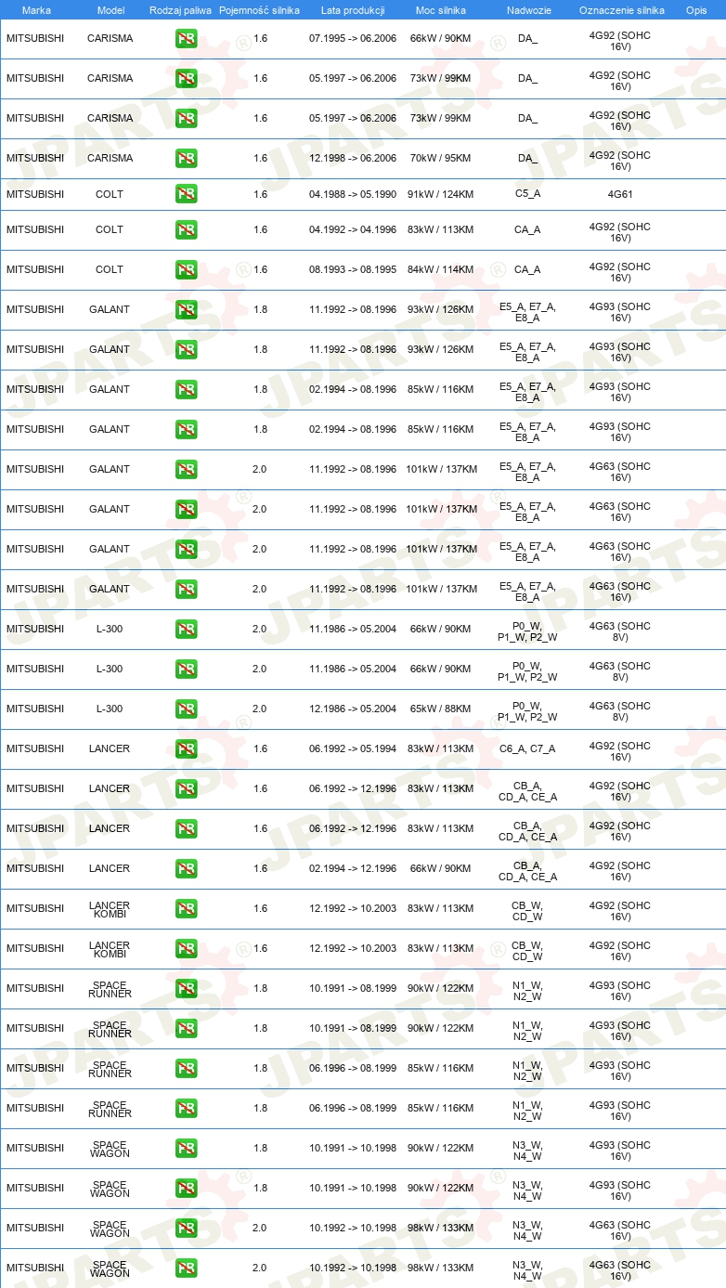Click 66kW / 90KM in the Lancer row
This screenshot has width=726, height=1288.
click(x=441, y=868)
